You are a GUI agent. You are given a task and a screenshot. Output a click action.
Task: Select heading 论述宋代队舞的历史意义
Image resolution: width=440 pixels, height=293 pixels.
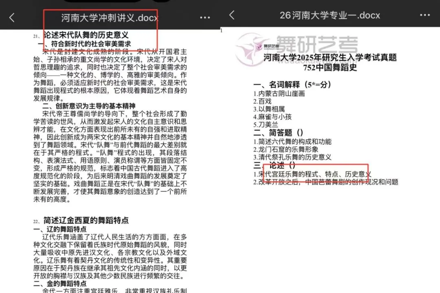point(86,35)
